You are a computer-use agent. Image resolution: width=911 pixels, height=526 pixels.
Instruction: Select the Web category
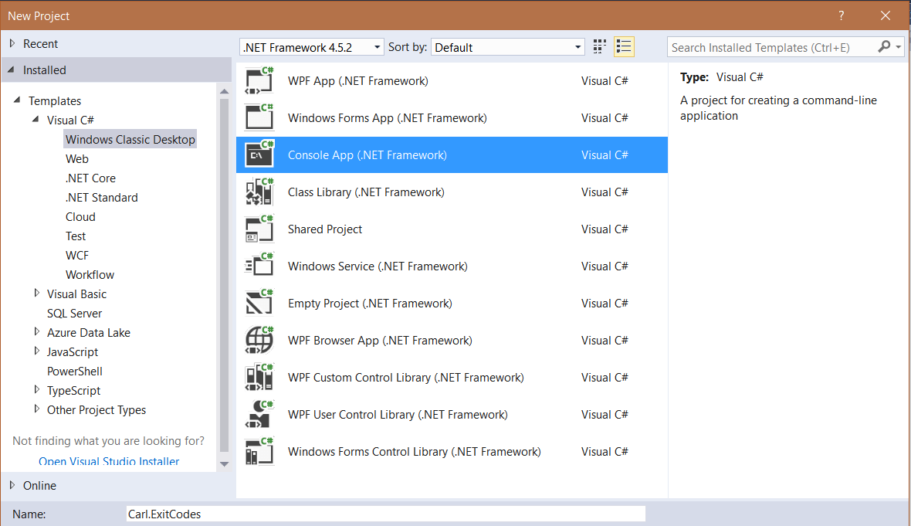tap(76, 158)
